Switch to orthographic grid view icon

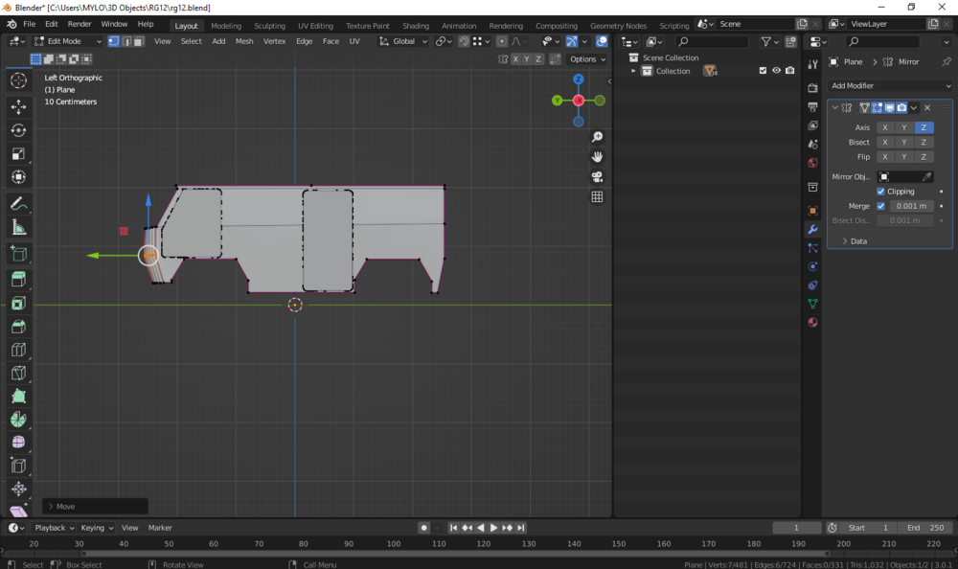point(597,197)
